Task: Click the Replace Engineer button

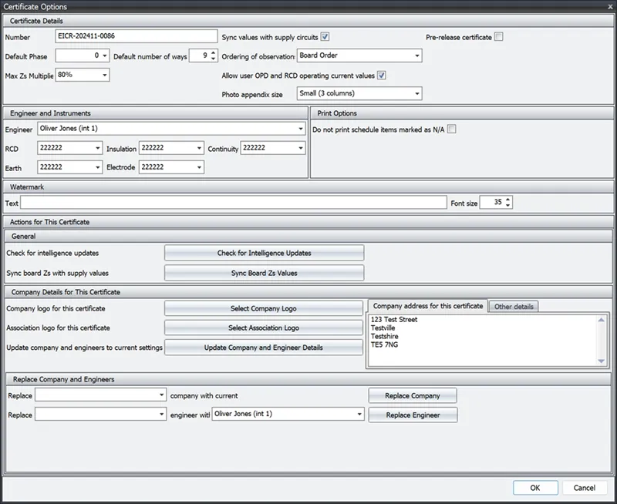Action: click(x=413, y=414)
